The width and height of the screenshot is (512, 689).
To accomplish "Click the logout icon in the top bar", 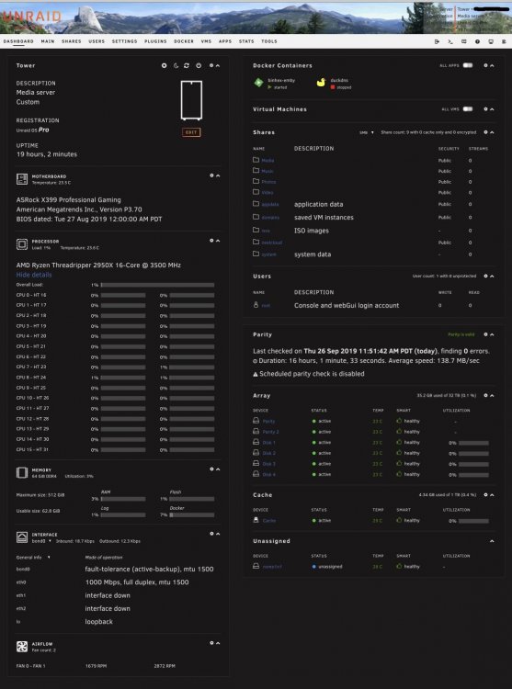I will [x=437, y=41].
